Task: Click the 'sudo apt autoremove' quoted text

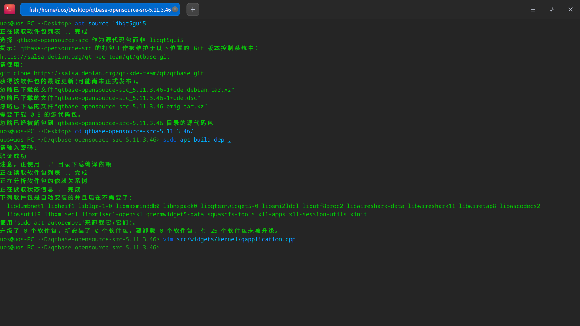Action: pos(50,223)
